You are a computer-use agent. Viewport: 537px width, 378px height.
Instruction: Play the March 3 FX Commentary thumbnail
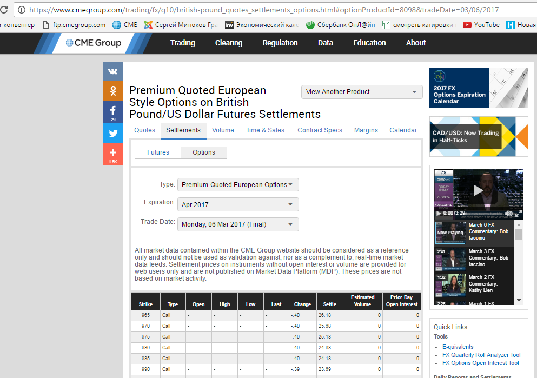(450, 259)
